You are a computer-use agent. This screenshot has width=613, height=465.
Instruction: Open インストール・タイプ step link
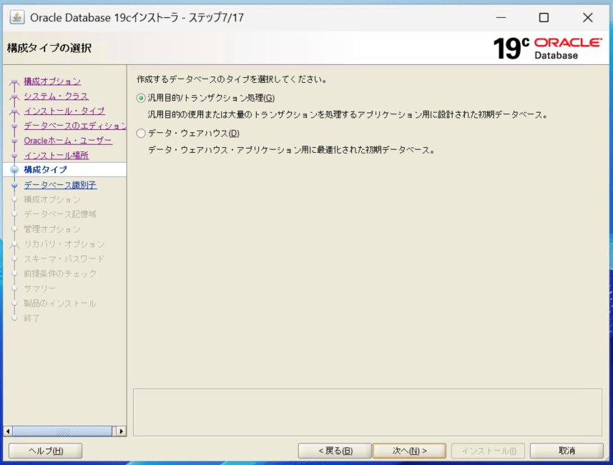click(64, 111)
